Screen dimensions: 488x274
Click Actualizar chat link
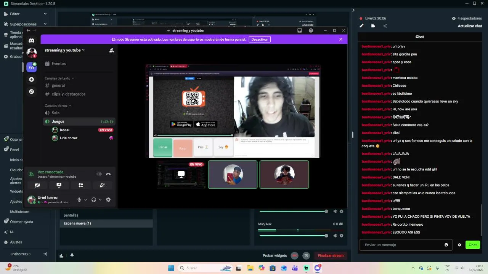[x=470, y=26]
